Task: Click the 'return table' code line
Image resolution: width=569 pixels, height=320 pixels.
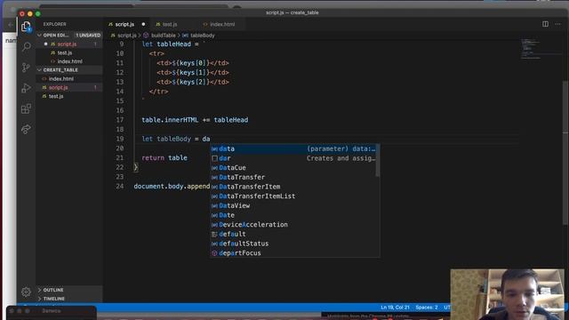Action: 164,158
